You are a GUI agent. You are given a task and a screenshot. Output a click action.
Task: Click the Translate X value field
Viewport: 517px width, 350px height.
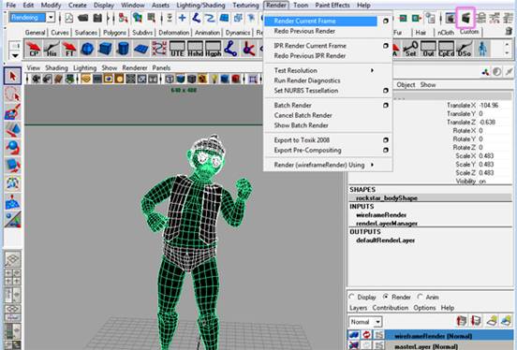pyautogui.click(x=494, y=105)
